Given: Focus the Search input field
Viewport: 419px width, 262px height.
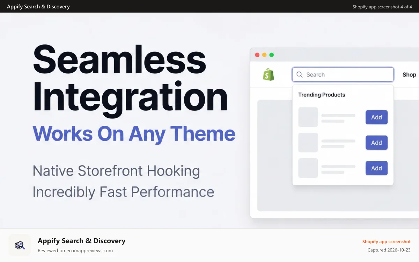Looking at the screenshot, I should (x=343, y=74).
